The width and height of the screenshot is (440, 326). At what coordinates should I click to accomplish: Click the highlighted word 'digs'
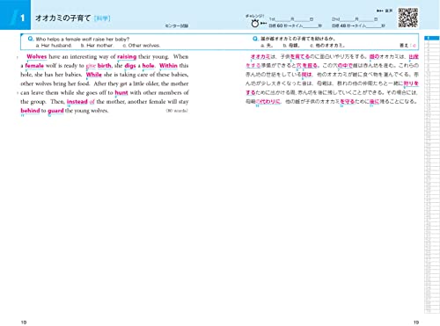[x=130, y=66]
